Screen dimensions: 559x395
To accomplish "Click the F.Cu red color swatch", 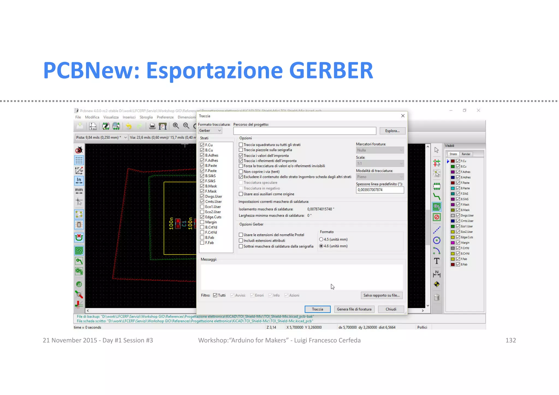I will coord(453,161).
